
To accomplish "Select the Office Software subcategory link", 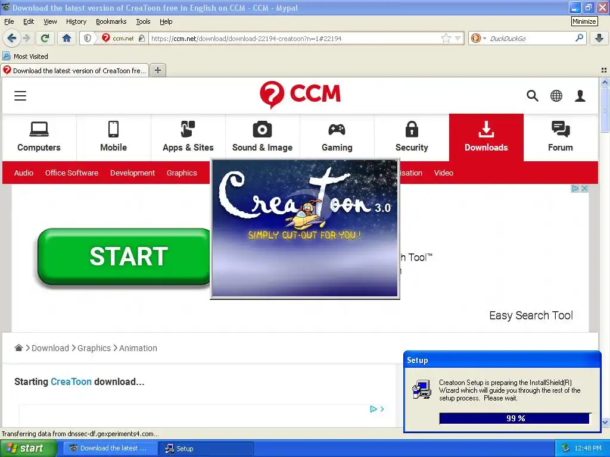I will click(x=71, y=173).
